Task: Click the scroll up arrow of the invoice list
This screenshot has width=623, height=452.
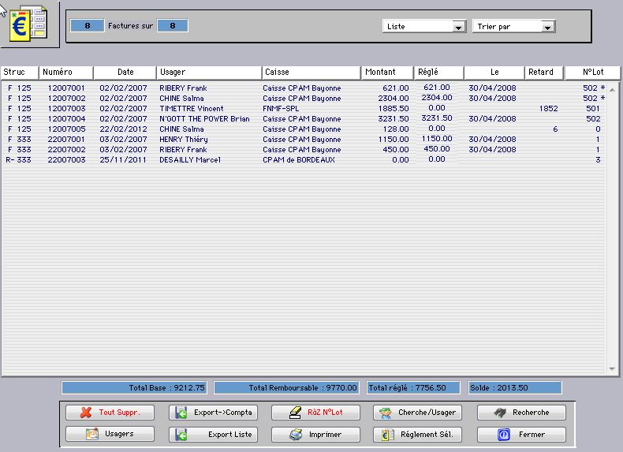Action: (612, 90)
